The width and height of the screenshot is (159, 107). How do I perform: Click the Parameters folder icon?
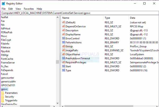tap(3, 93)
